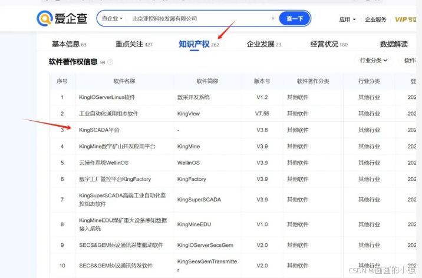Image resolution: width=422 pixels, height=278 pixels.
Task: Select the 云操作系统WellinOS entry
Action: [x=104, y=163]
